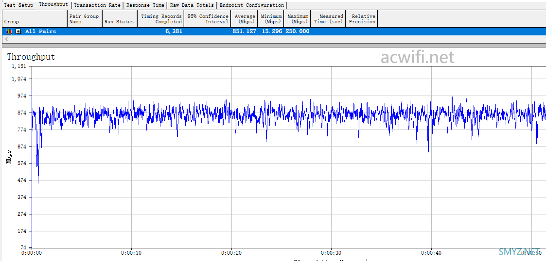Screen dimensions: 546x261
Task: Click the 474 y-axis label
Action: click(22, 180)
